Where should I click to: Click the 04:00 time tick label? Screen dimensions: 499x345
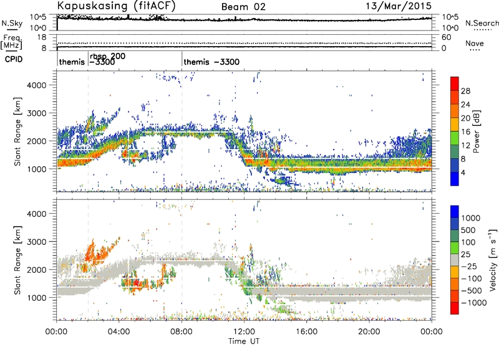pos(119,332)
